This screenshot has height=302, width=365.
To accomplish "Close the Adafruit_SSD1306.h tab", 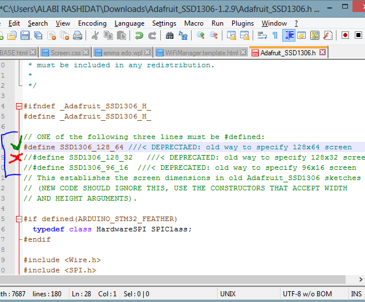I will [322, 53].
